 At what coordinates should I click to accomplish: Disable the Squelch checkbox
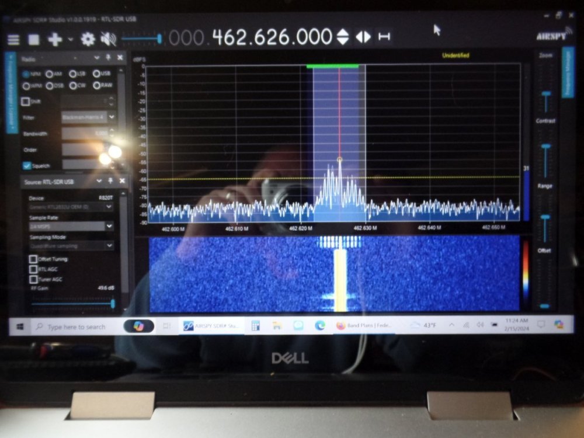(x=26, y=166)
